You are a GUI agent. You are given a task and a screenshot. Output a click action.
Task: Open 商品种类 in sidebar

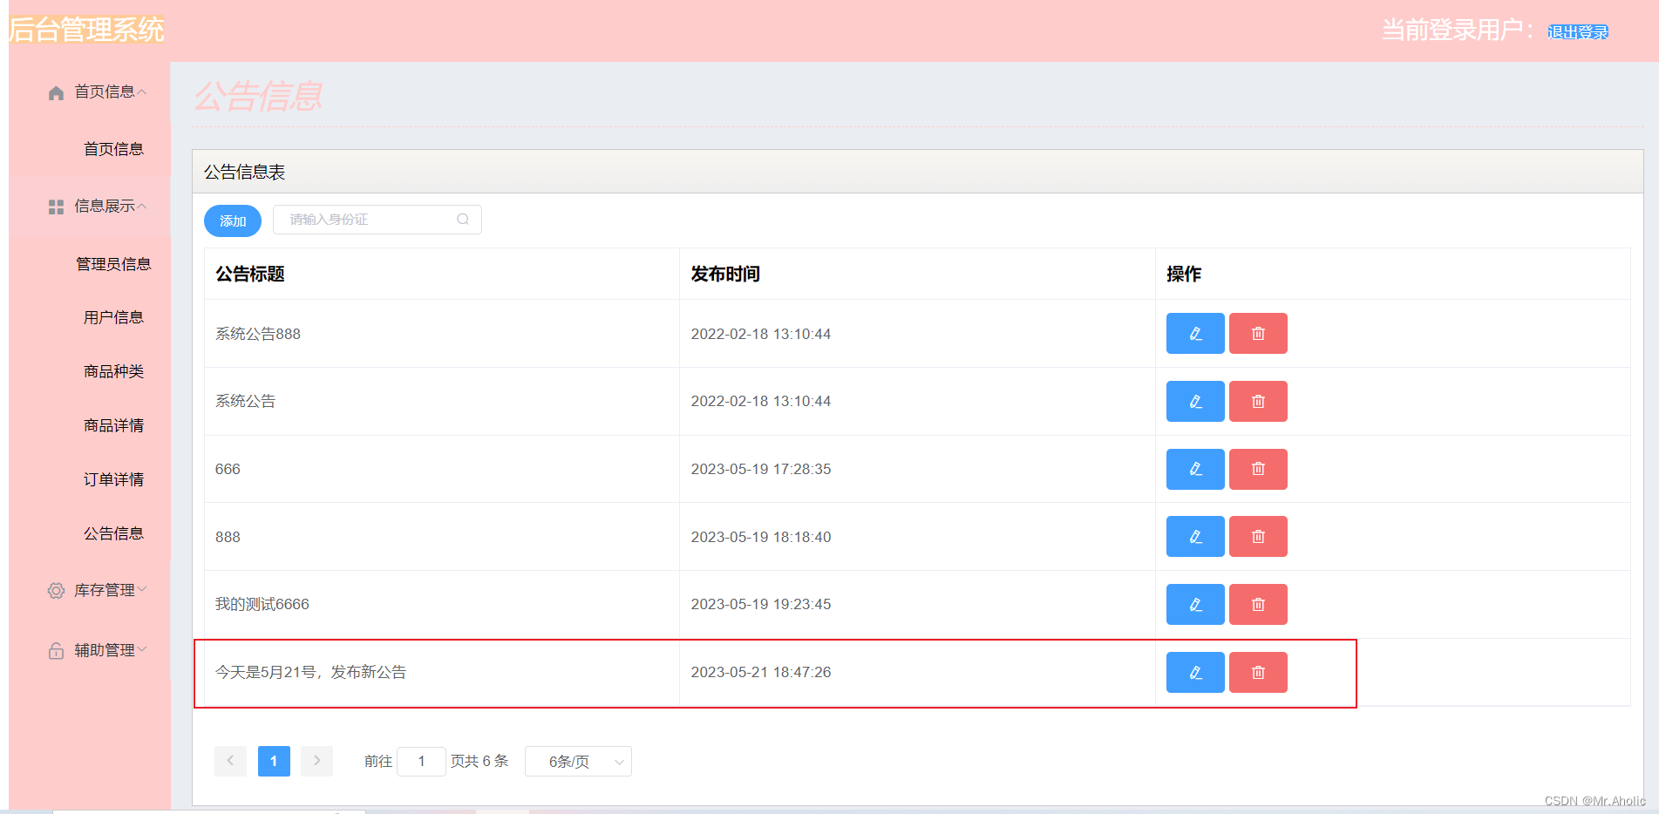pyautogui.click(x=113, y=371)
